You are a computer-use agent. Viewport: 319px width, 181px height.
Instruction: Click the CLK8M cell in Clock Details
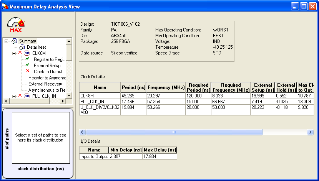click(x=100, y=96)
